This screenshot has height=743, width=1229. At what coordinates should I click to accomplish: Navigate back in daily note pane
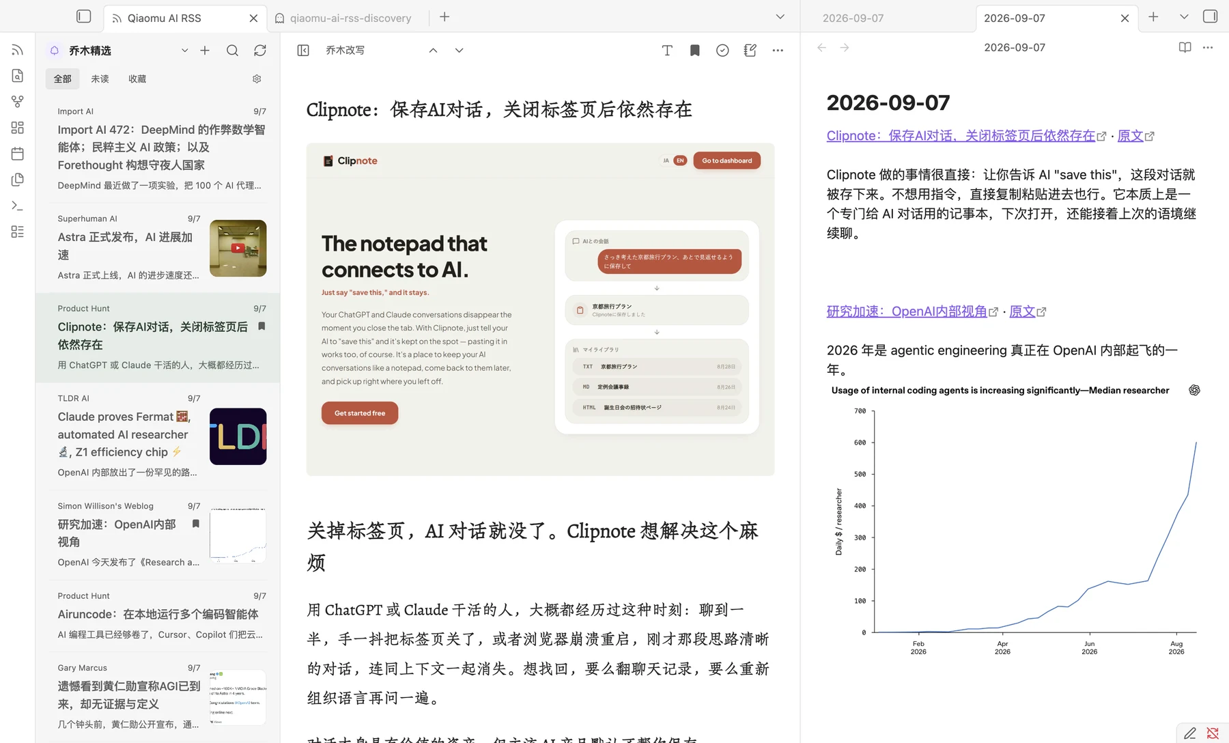click(822, 47)
